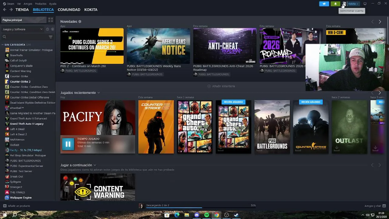Image resolution: width=389 pixels, height=219 pixels.
Task: Open File Explorer from the taskbar
Action: click(187, 215)
